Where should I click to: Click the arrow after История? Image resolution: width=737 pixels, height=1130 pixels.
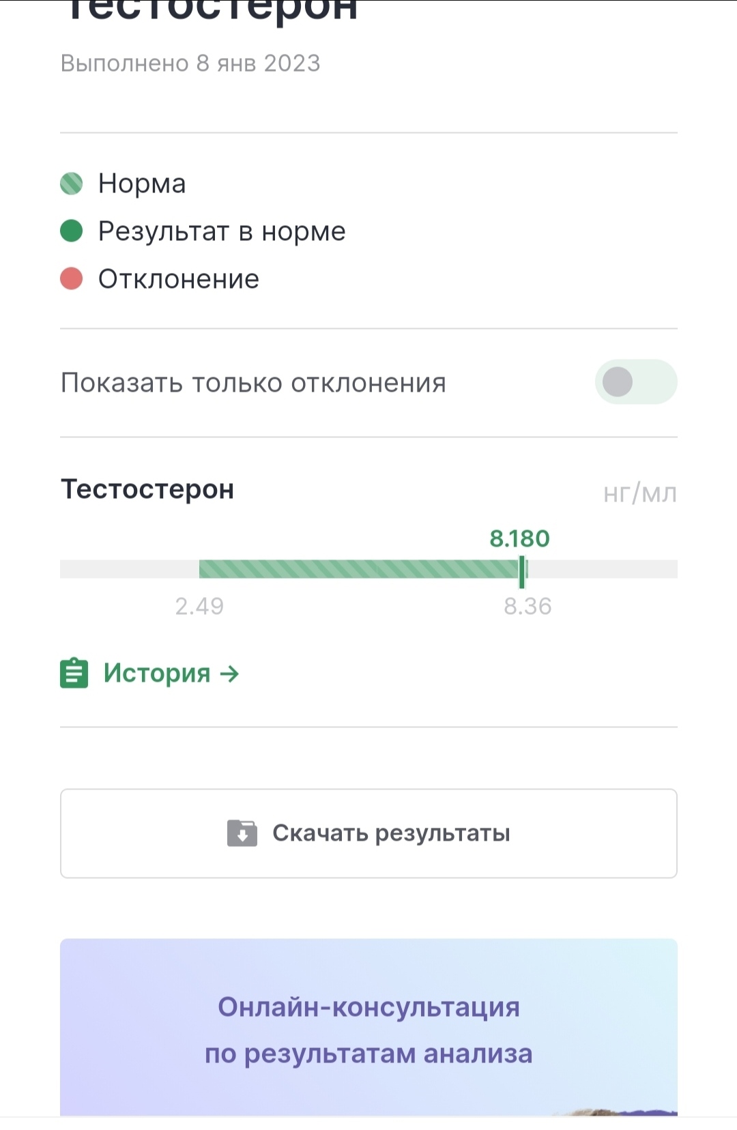coord(230,674)
